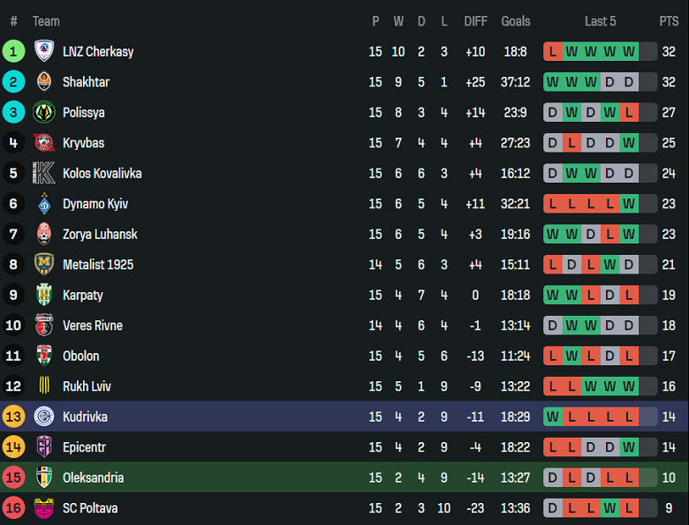Click the Rukh Lviv club crest
The width and height of the screenshot is (689, 525).
44,386
